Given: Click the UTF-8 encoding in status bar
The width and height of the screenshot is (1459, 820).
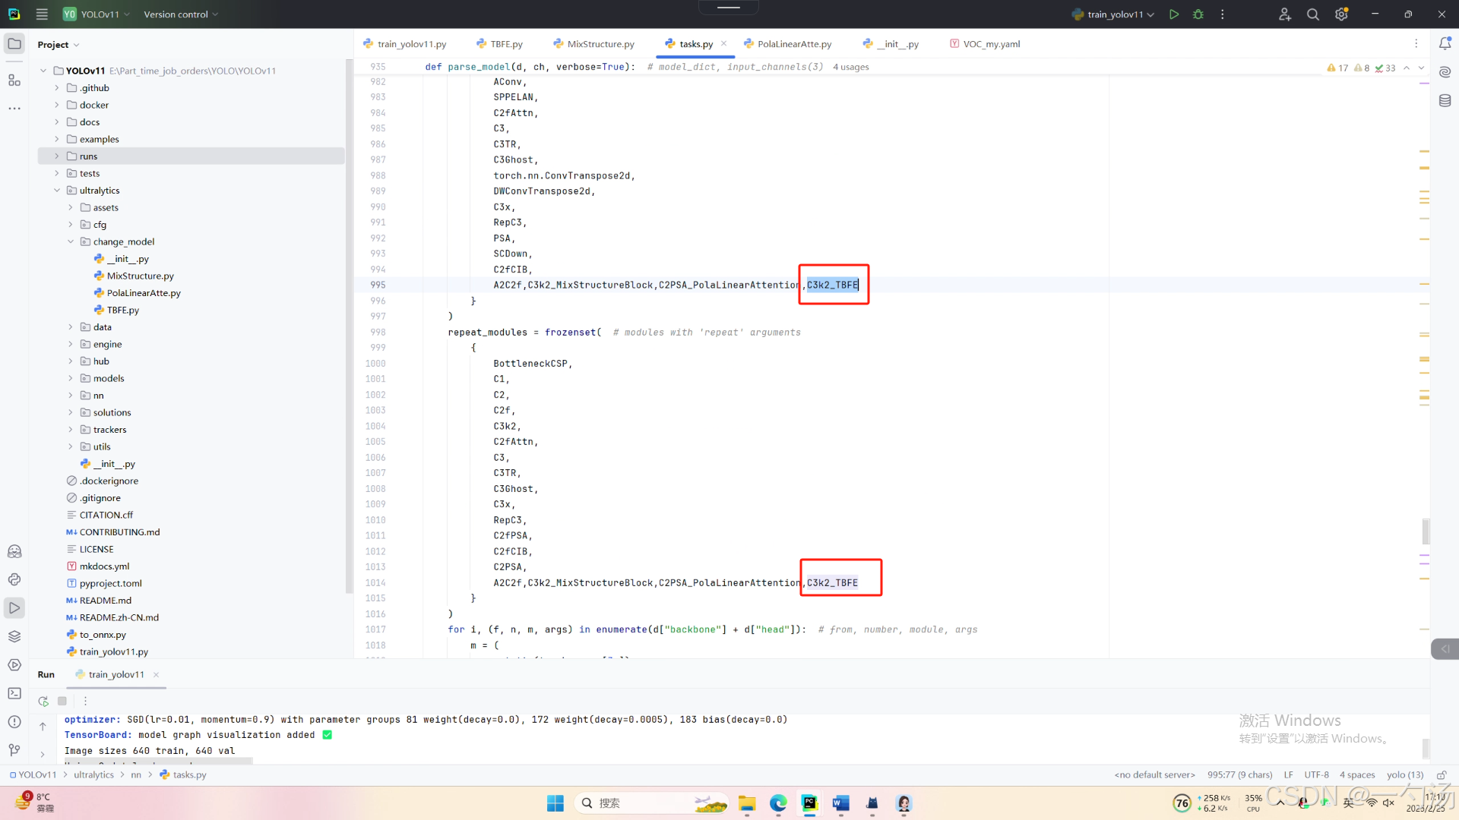Looking at the screenshot, I should [x=1316, y=774].
